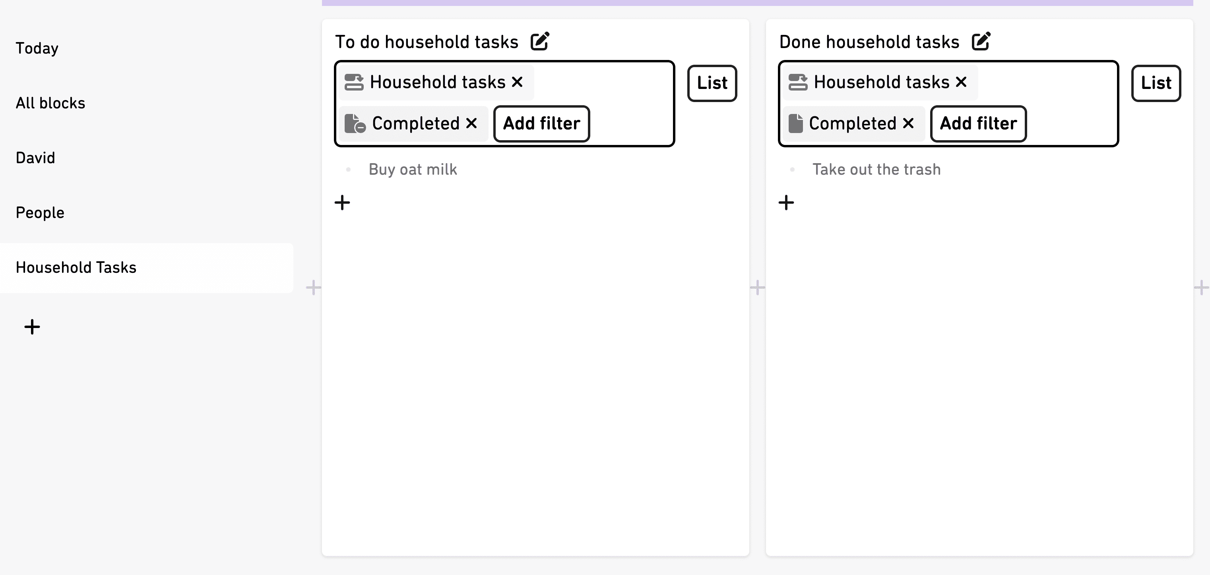Go to All blocks in sidebar
The height and width of the screenshot is (575, 1210).
pyautogui.click(x=51, y=103)
